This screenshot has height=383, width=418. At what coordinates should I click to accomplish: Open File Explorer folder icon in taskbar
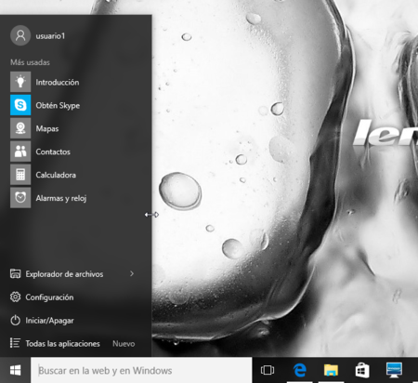point(331,370)
